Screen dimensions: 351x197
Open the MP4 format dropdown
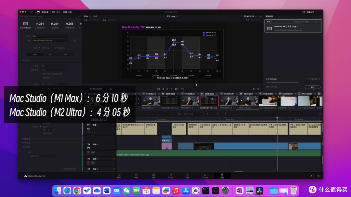pyautogui.click(x=54, y=66)
